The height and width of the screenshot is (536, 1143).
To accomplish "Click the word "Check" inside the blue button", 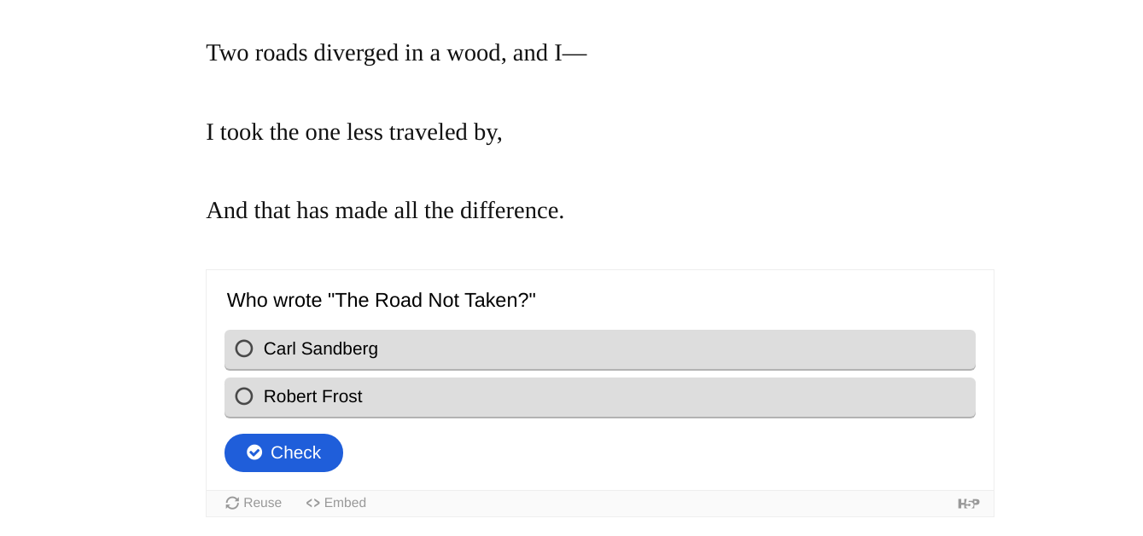I will 295,452.
